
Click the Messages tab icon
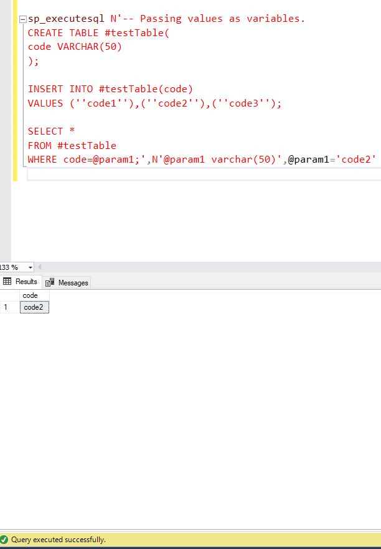(x=50, y=282)
